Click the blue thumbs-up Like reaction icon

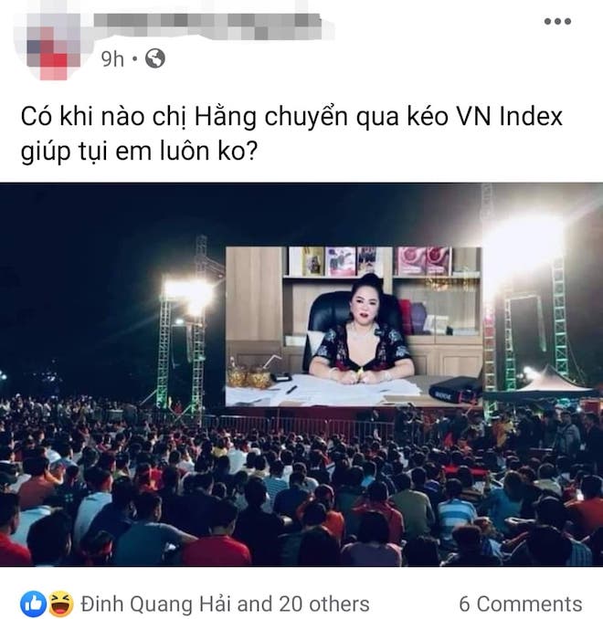tap(33, 603)
